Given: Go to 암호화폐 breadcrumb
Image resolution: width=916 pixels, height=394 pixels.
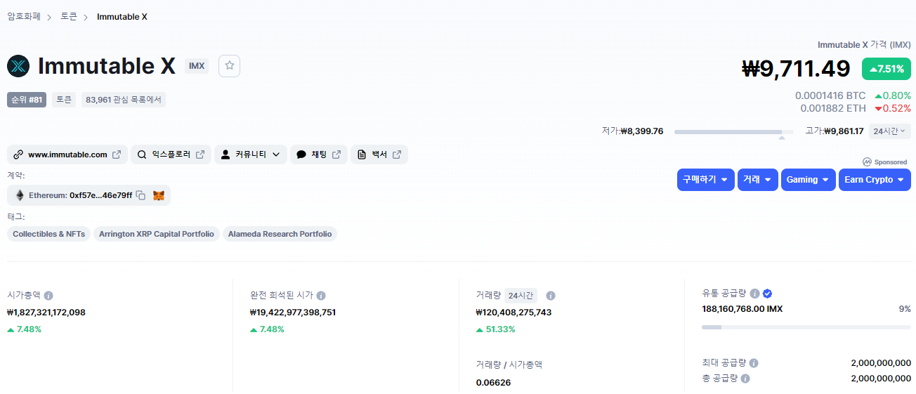Looking at the screenshot, I should [x=24, y=16].
